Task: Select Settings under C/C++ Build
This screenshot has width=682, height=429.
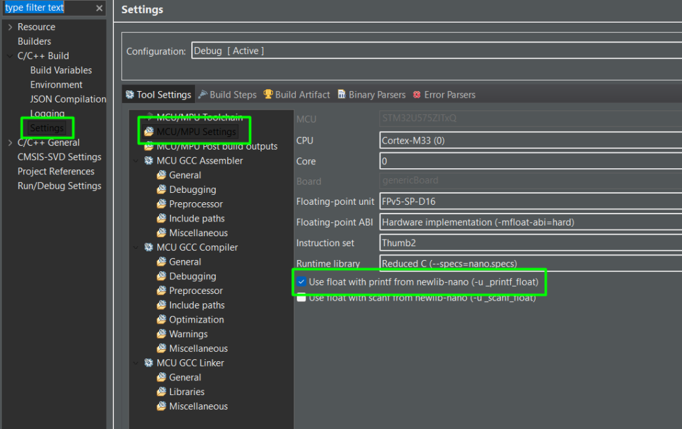Action: pyautogui.click(x=47, y=128)
